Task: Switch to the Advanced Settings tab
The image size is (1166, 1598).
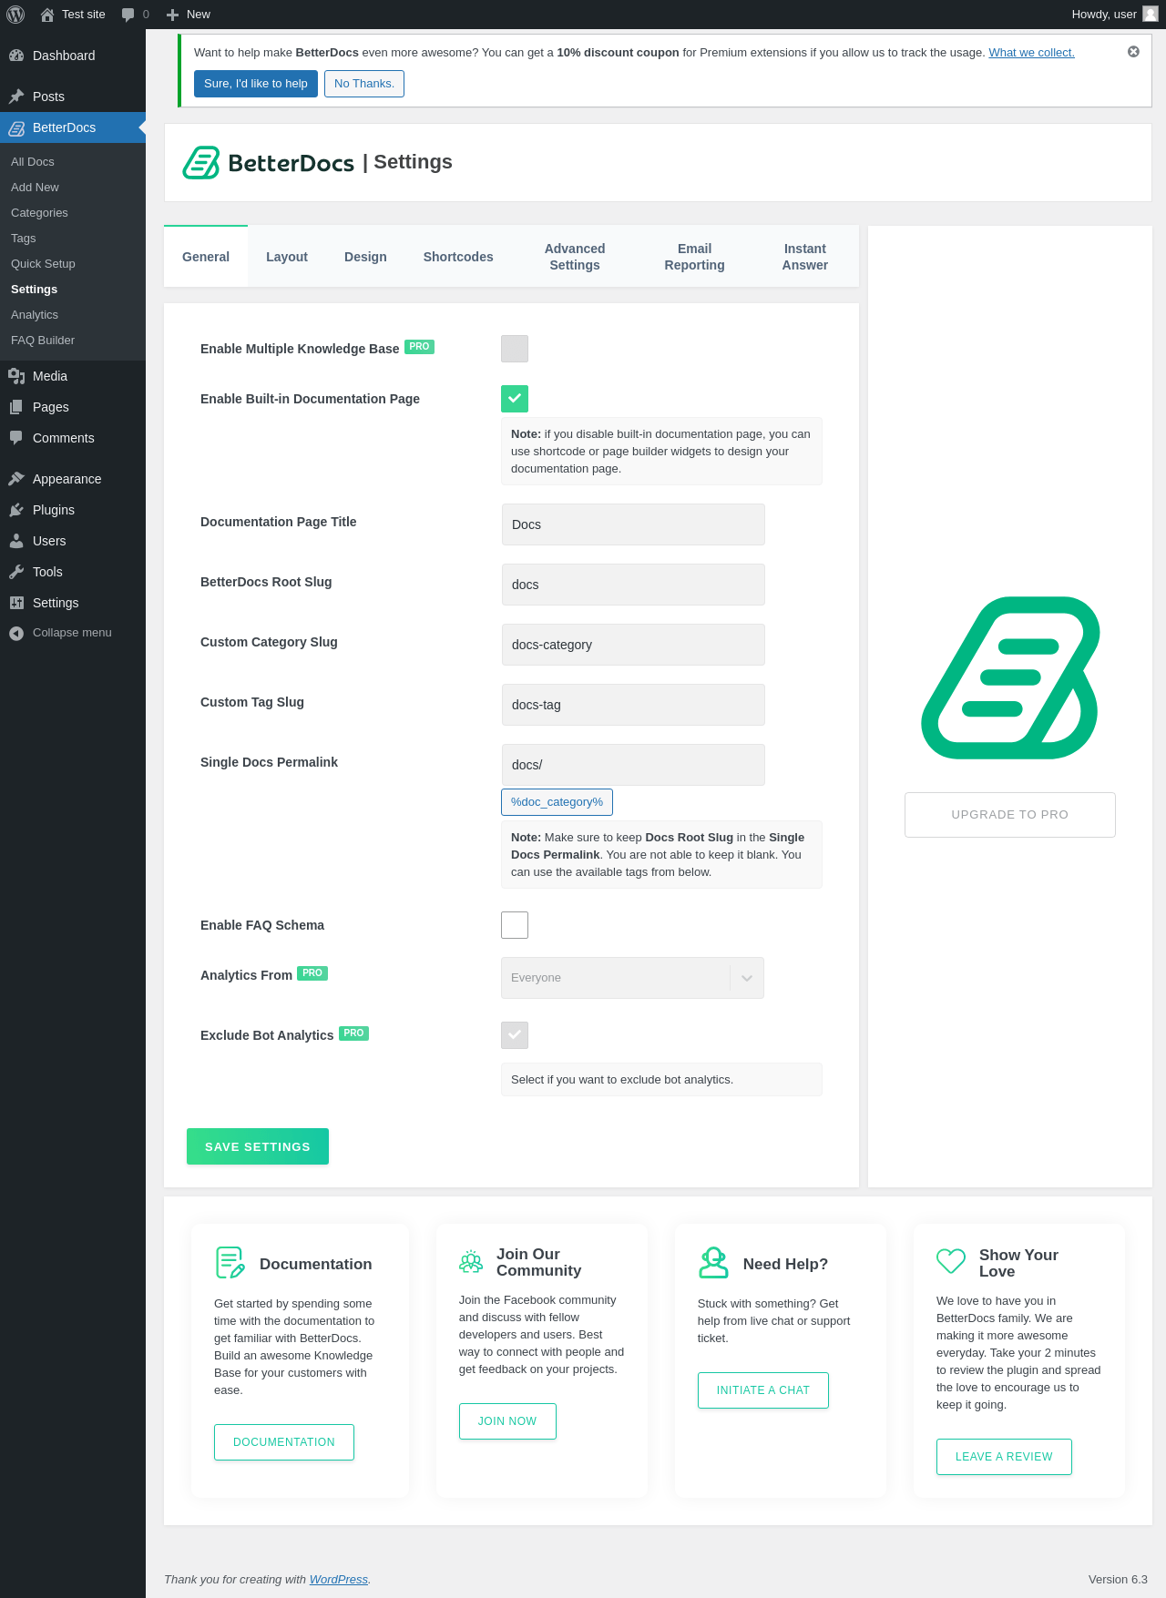Action: coord(575,257)
